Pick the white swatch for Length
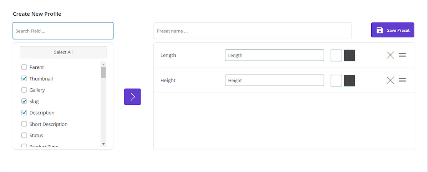 point(336,56)
